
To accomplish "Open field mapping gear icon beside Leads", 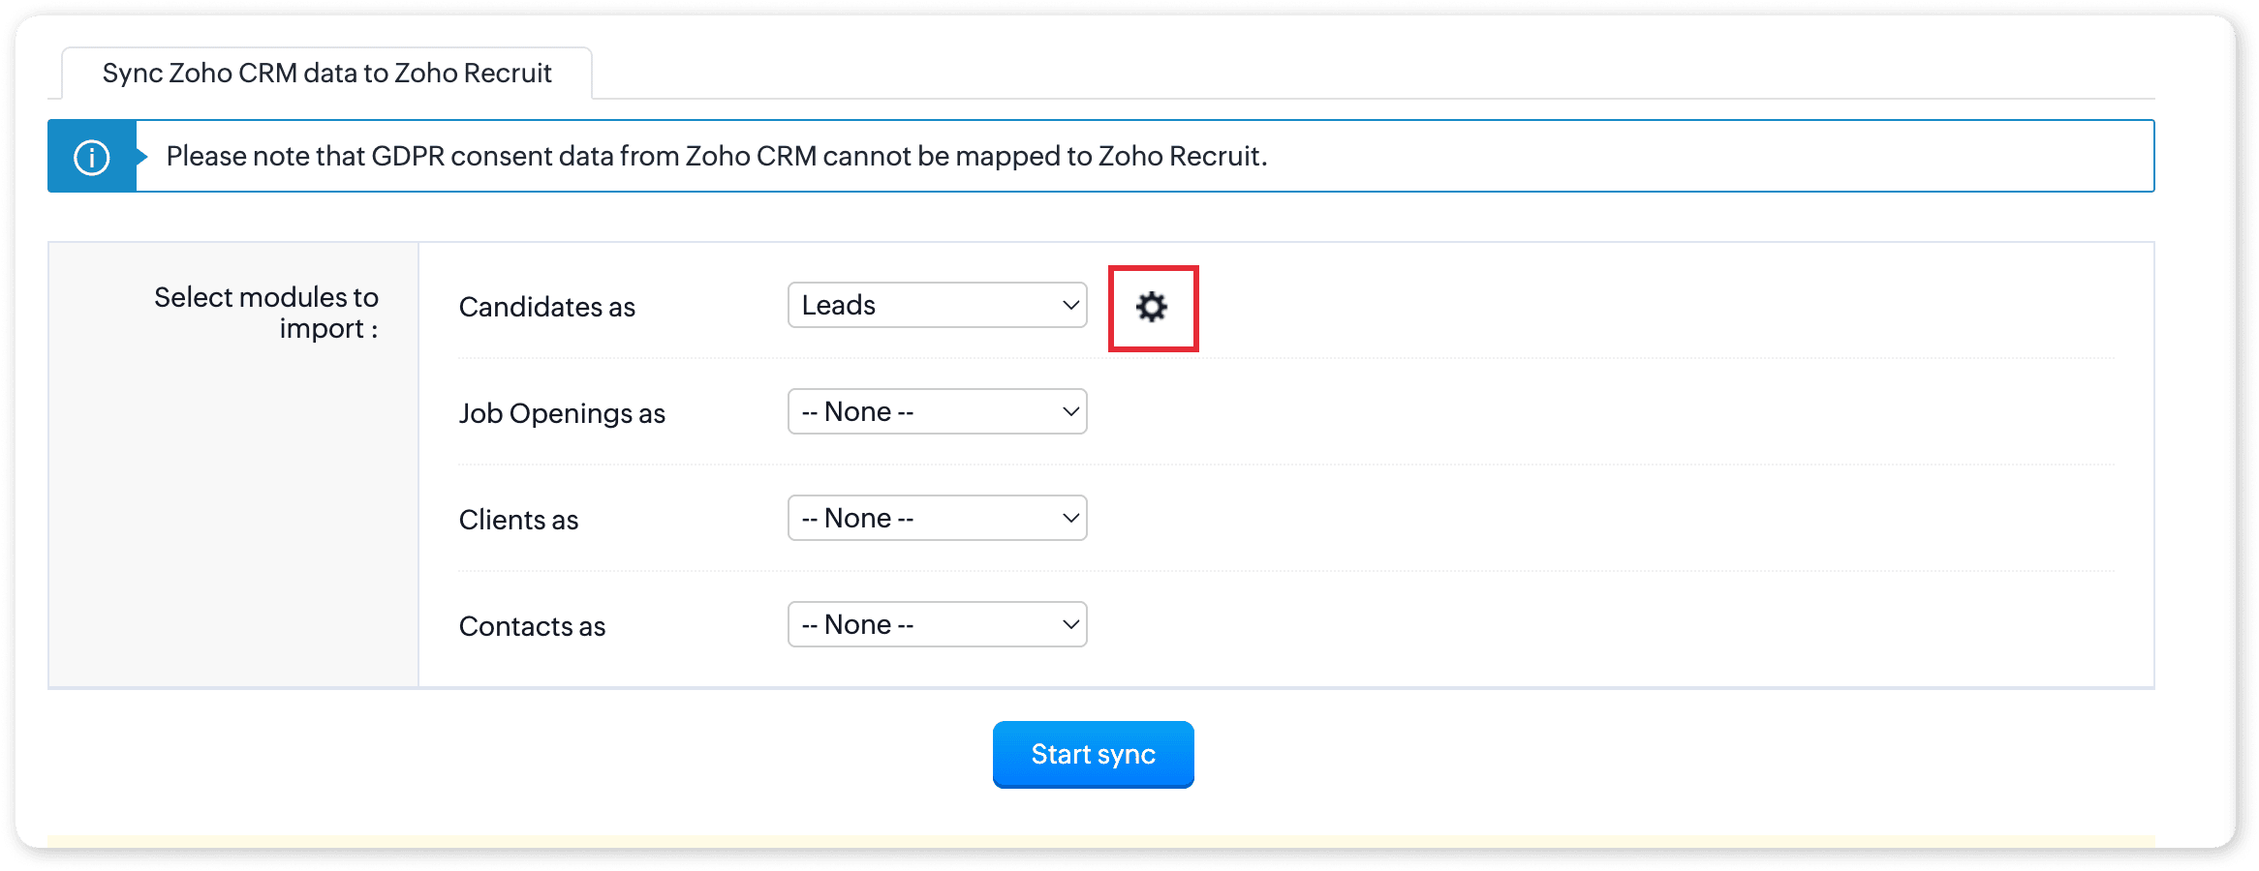I will pyautogui.click(x=1152, y=308).
